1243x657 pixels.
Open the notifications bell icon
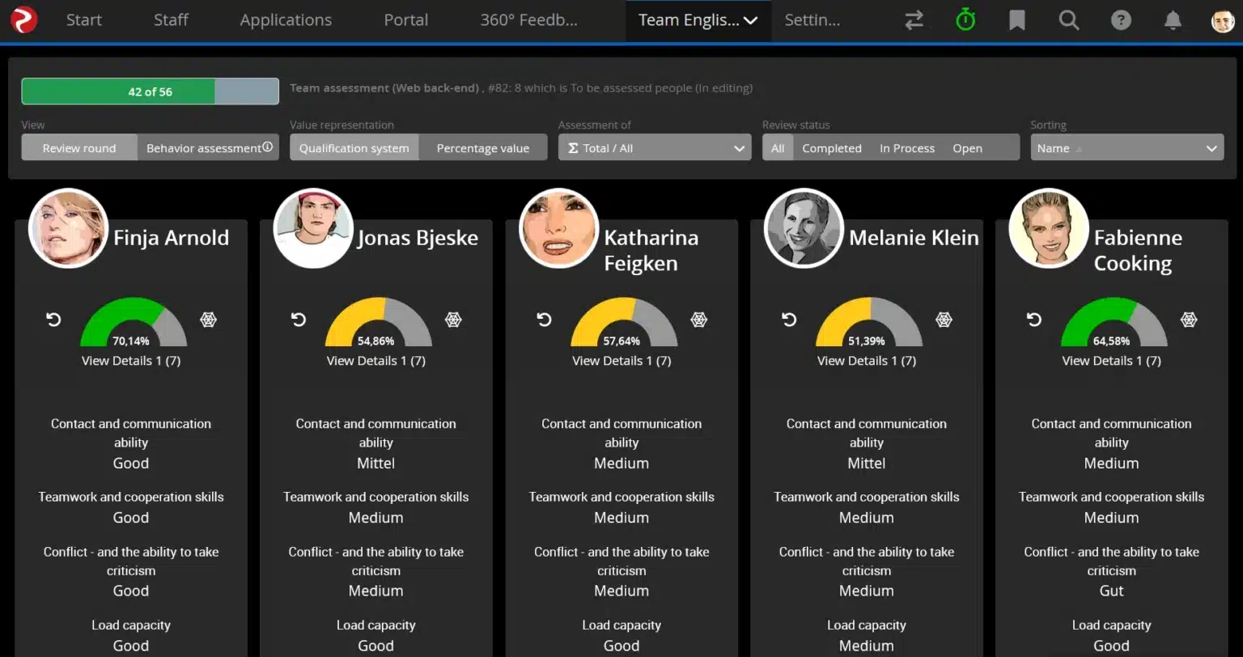1173,19
